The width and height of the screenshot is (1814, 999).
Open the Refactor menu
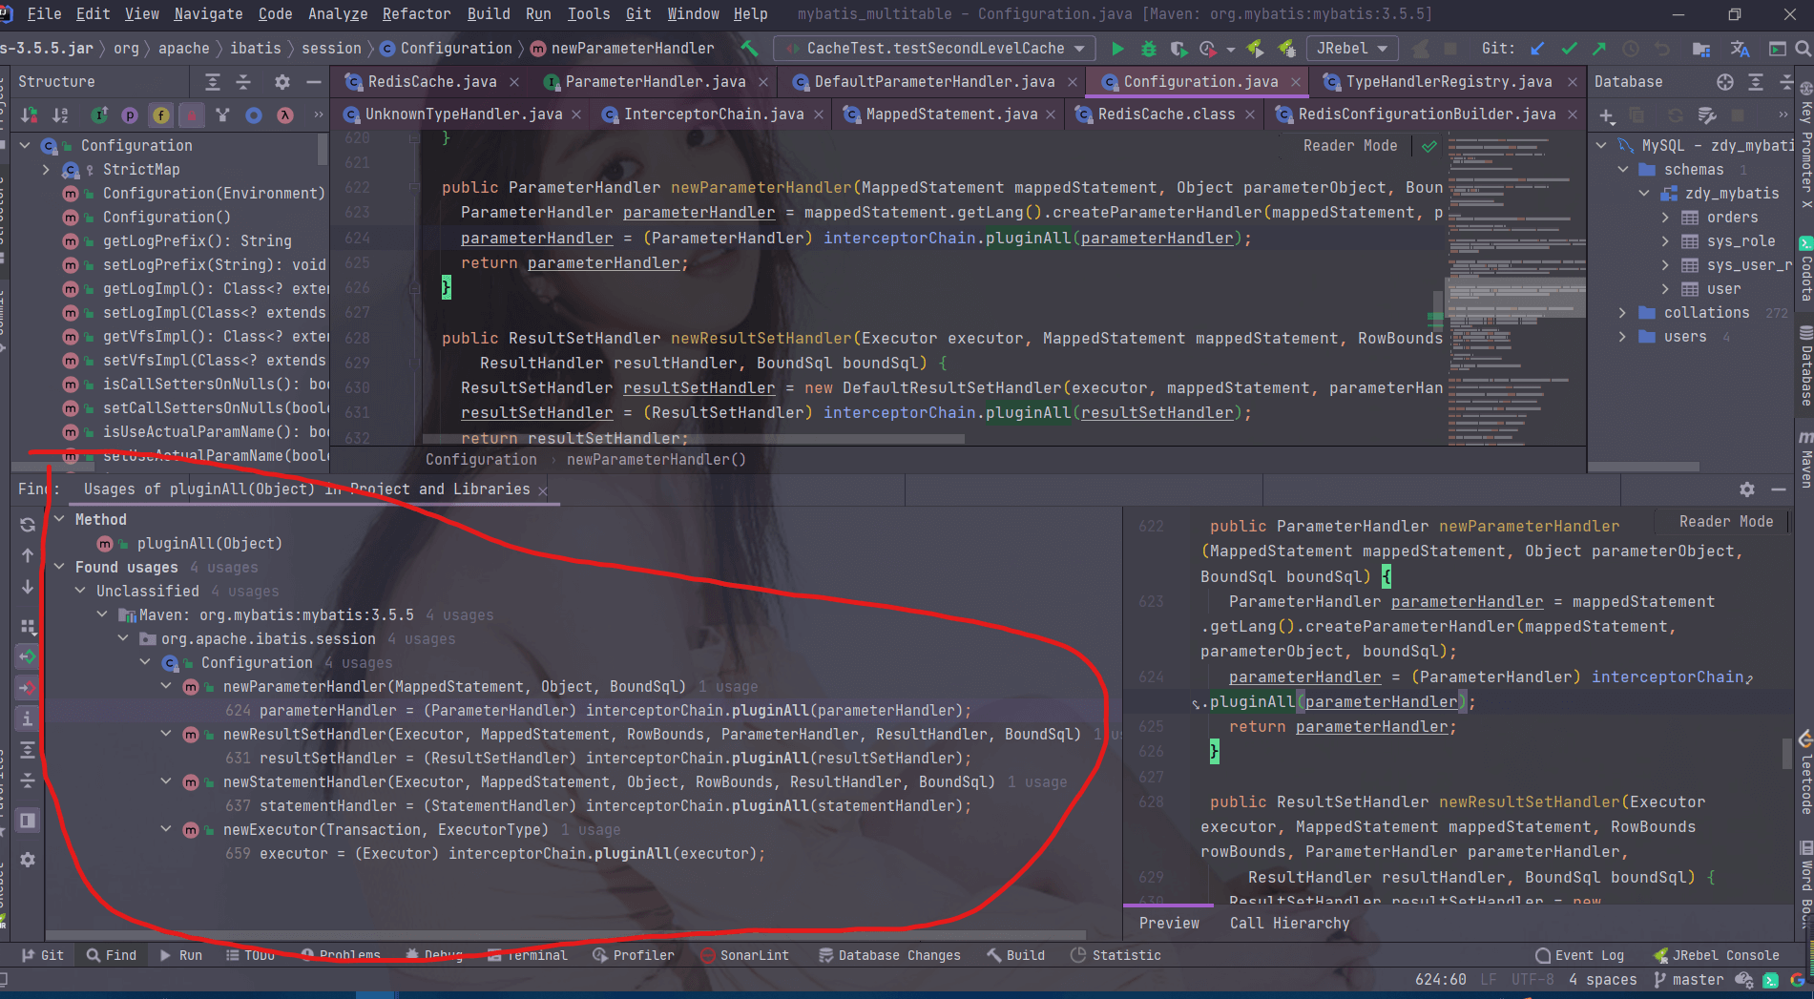coord(416,13)
